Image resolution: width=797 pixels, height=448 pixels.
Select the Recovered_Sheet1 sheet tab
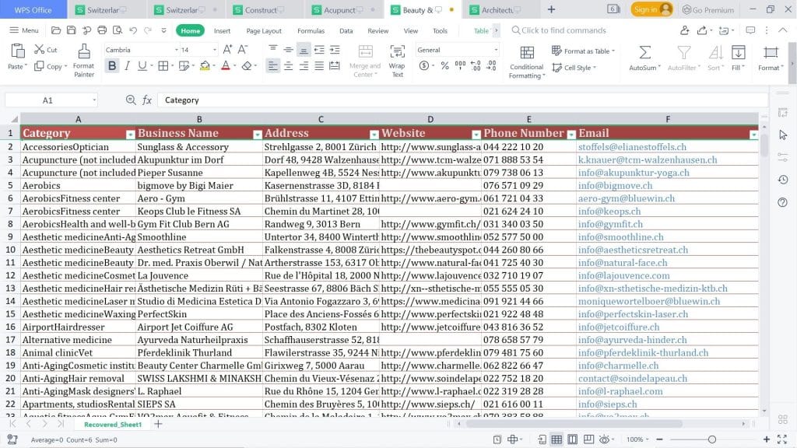coord(113,425)
